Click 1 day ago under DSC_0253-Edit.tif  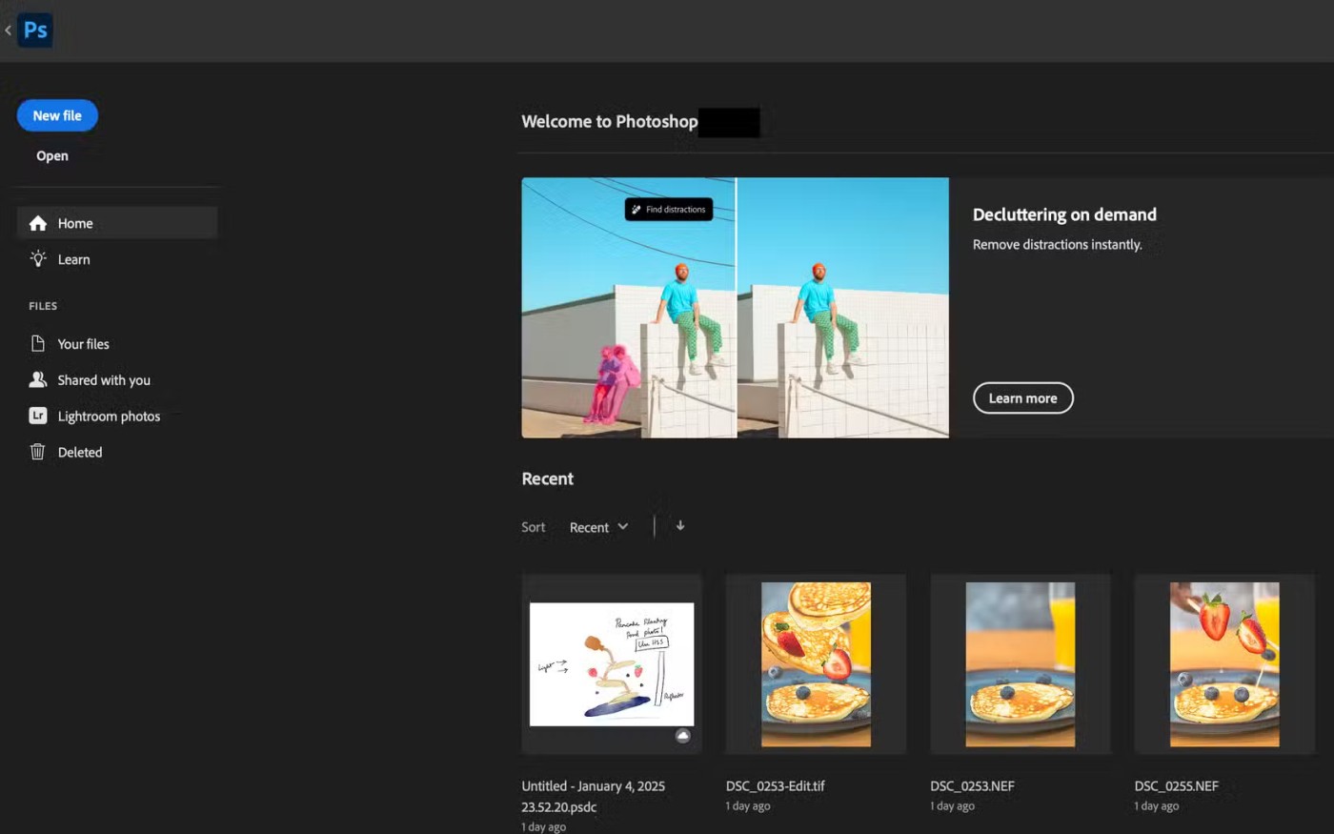pyautogui.click(x=748, y=806)
